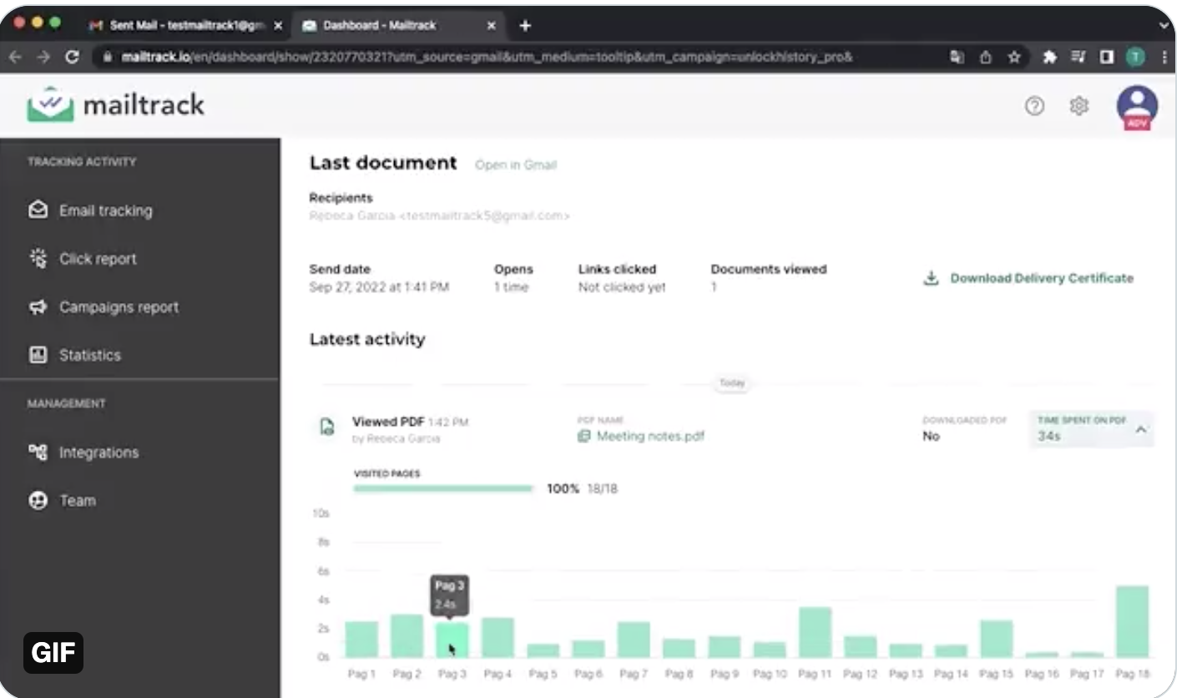Click the Team face icon
This screenshot has width=1197, height=698.
38,501
